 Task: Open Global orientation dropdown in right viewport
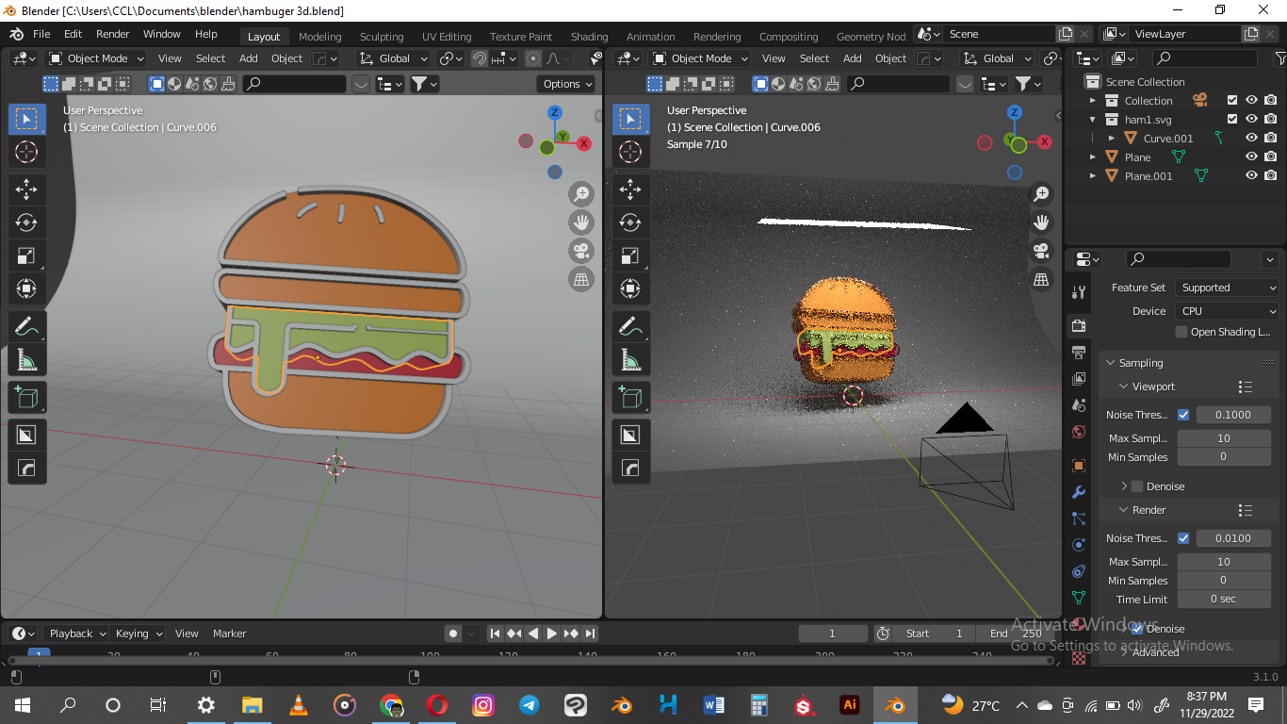[997, 58]
